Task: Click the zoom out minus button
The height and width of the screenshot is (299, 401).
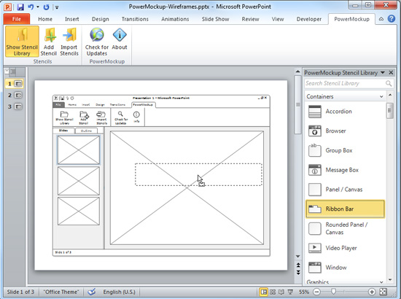Action: [x=316, y=292]
